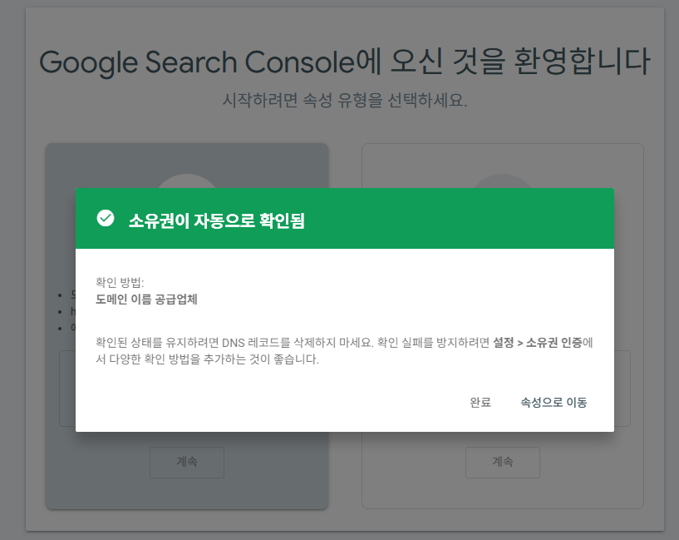Viewport: 679px width, 540px height.
Task: Click 계속 button in the left domain card
Action: 187,462
